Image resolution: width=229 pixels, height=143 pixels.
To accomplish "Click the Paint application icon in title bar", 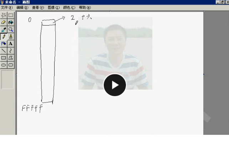I will (x=2, y=2).
